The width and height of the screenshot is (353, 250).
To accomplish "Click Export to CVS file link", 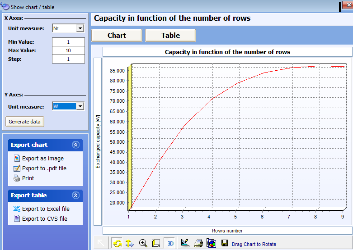I will tap(45, 218).
